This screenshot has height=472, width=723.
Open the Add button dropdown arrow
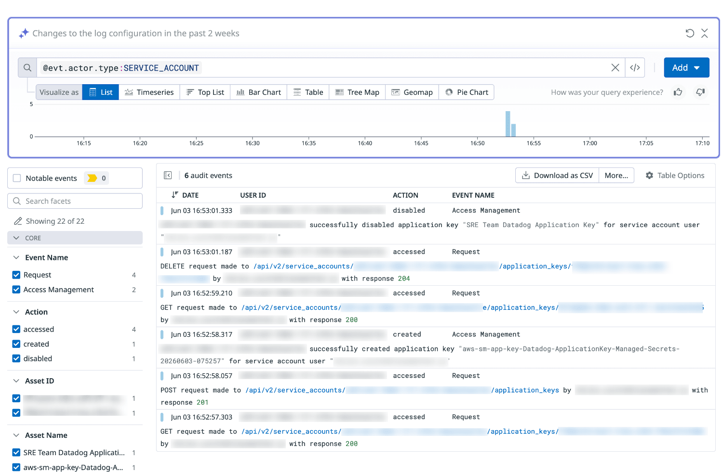[697, 68]
